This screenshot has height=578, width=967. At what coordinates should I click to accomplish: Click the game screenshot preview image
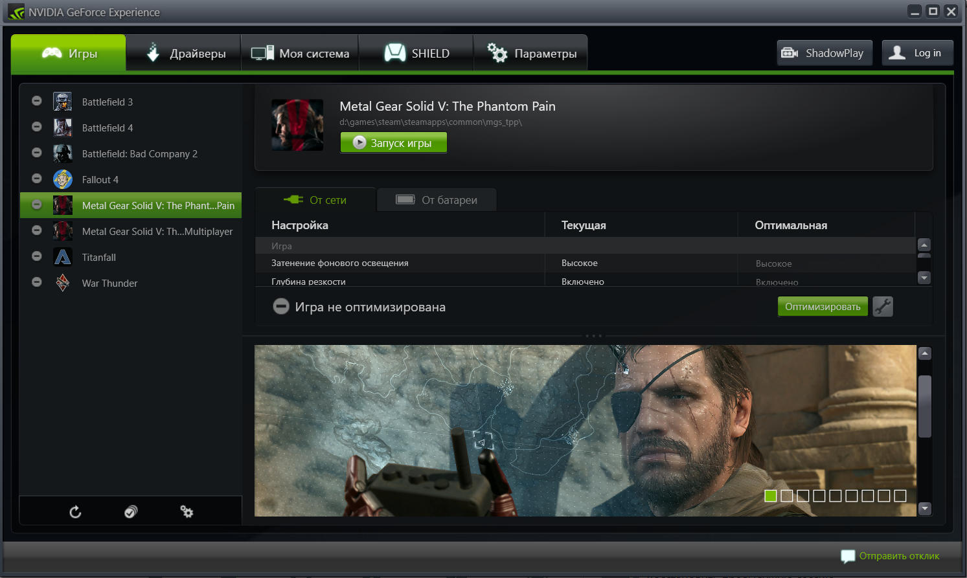[586, 430]
